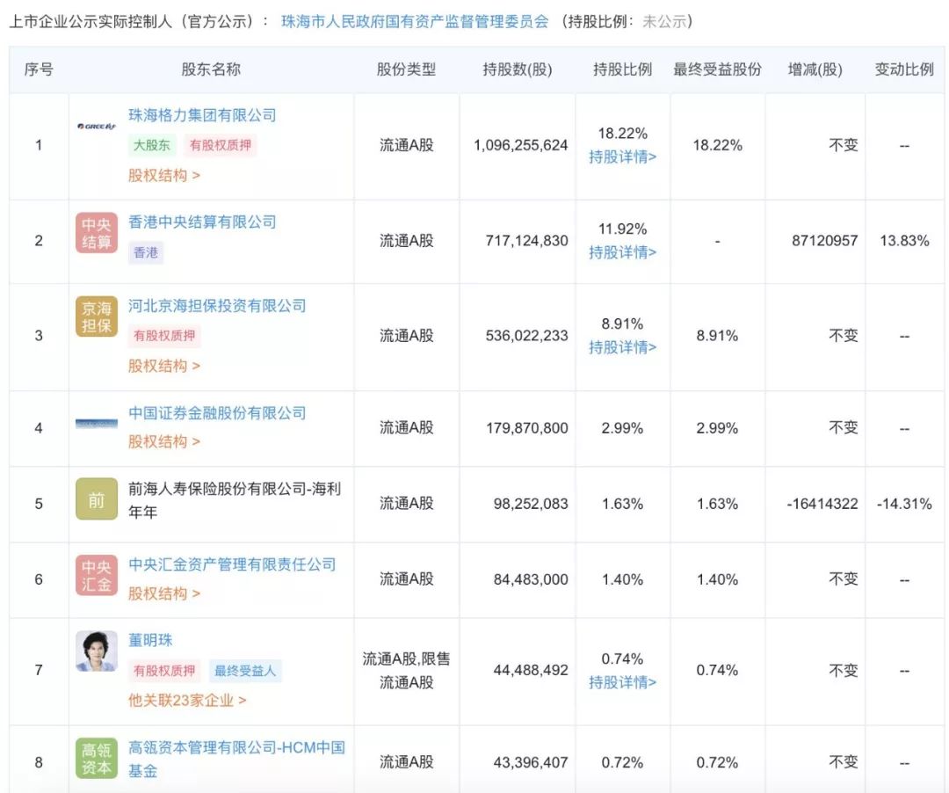Open the 珠海市人民政府国有资产监督管理委员会 controller link
The image size is (949, 793).
tap(415, 21)
